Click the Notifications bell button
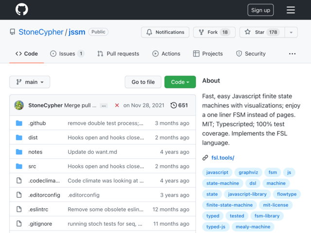The image size is (311, 233). pyautogui.click(x=165, y=32)
